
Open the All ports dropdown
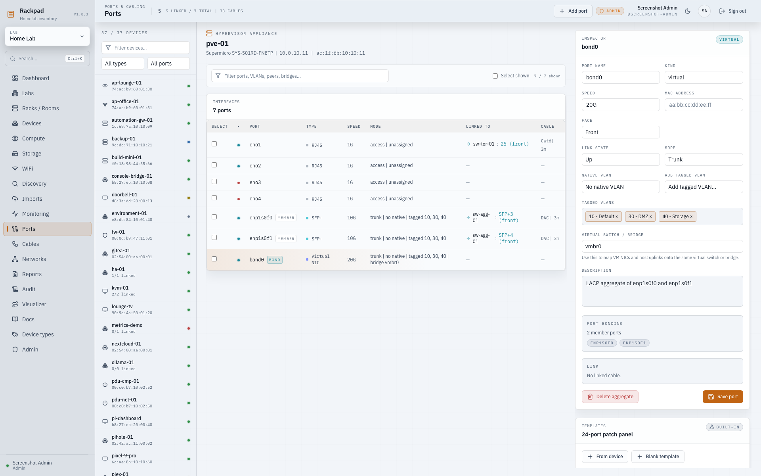(168, 63)
